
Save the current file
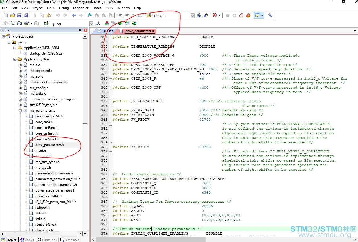pos(19,15)
